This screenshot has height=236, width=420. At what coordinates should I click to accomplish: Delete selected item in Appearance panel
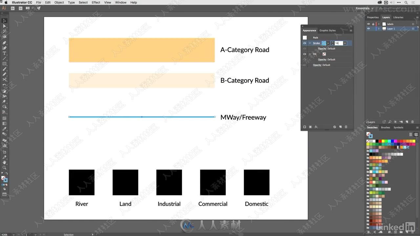coord(346,127)
